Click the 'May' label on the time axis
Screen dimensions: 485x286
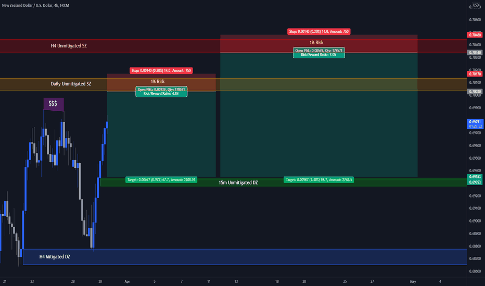coord(413,281)
